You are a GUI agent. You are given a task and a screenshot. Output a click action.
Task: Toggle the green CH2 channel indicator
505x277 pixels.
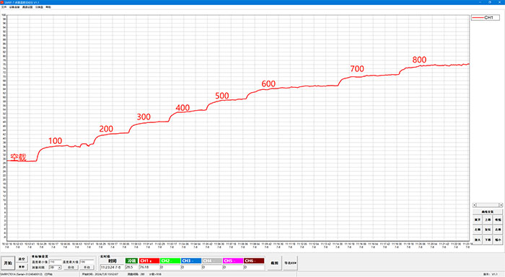170,260
